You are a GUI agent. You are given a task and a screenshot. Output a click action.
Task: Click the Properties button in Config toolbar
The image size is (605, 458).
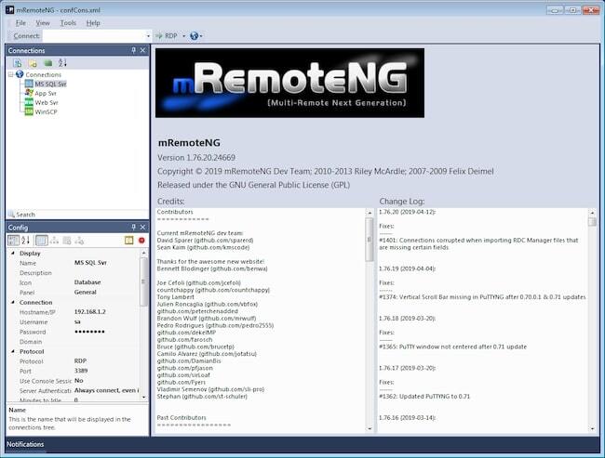pos(42,241)
